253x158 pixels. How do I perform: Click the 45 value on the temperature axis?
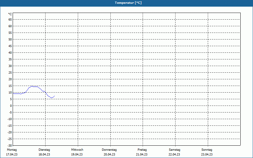pos(10,46)
